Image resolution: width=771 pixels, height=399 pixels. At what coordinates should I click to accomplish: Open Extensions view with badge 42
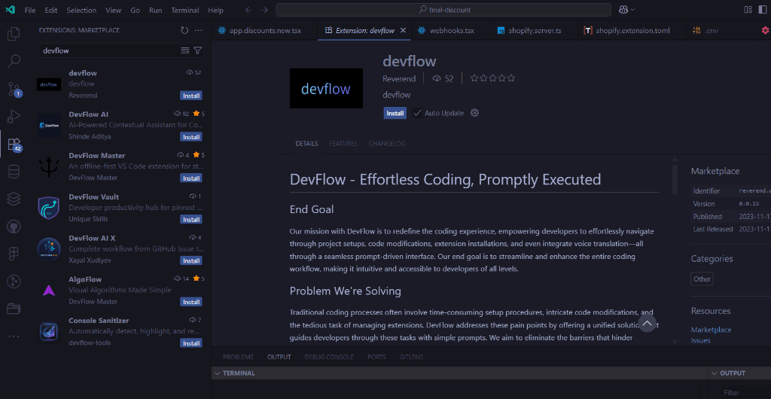[14, 144]
